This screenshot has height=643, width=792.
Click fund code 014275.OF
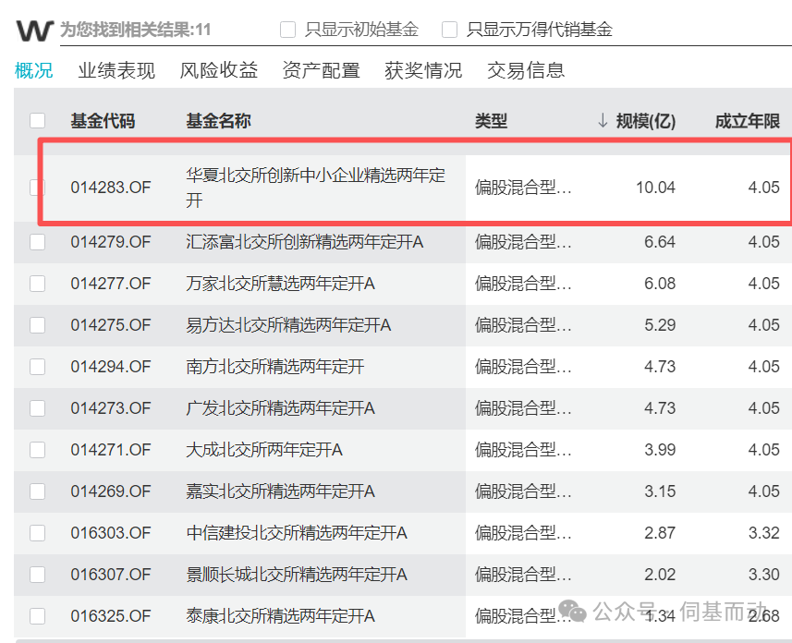(111, 325)
